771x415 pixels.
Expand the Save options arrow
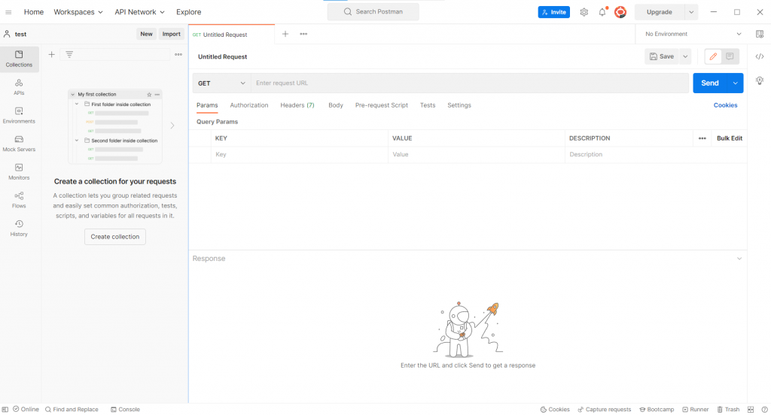point(685,56)
